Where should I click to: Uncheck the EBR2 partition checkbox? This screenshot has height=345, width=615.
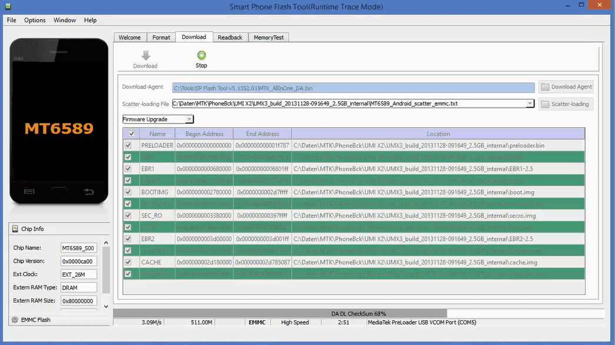(128, 238)
